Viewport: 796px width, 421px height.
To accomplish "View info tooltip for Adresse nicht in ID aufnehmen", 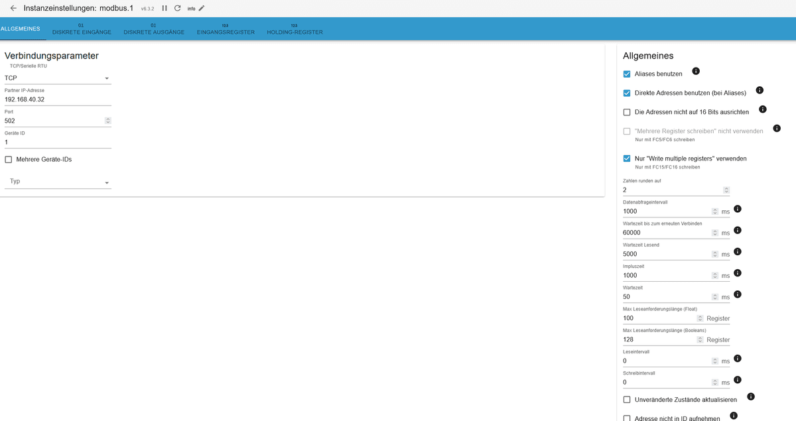I will [x=732, y=415].
